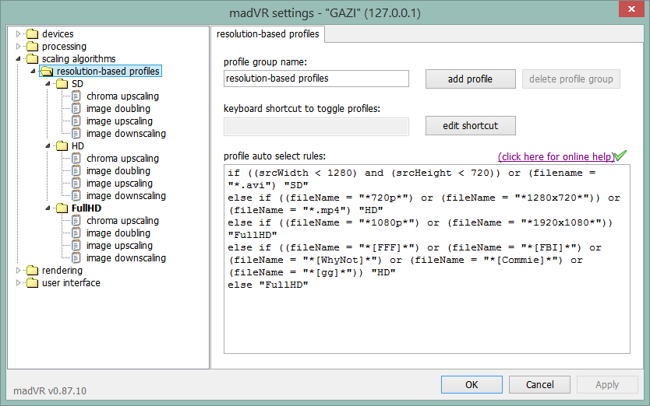This screenshot has height=406, width=650.
Task: Click page icon of FullHD chroma upscaling
Action: click(76, 221)
